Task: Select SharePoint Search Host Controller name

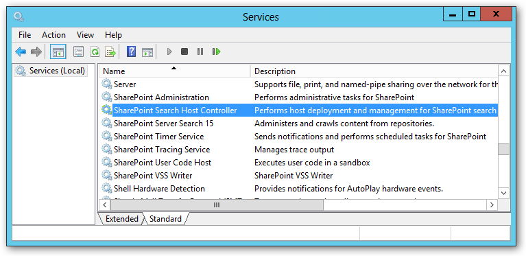Action: click(x=176, y=110)
